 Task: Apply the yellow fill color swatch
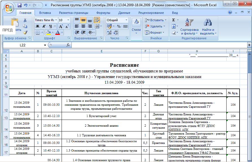coord(48,33)
